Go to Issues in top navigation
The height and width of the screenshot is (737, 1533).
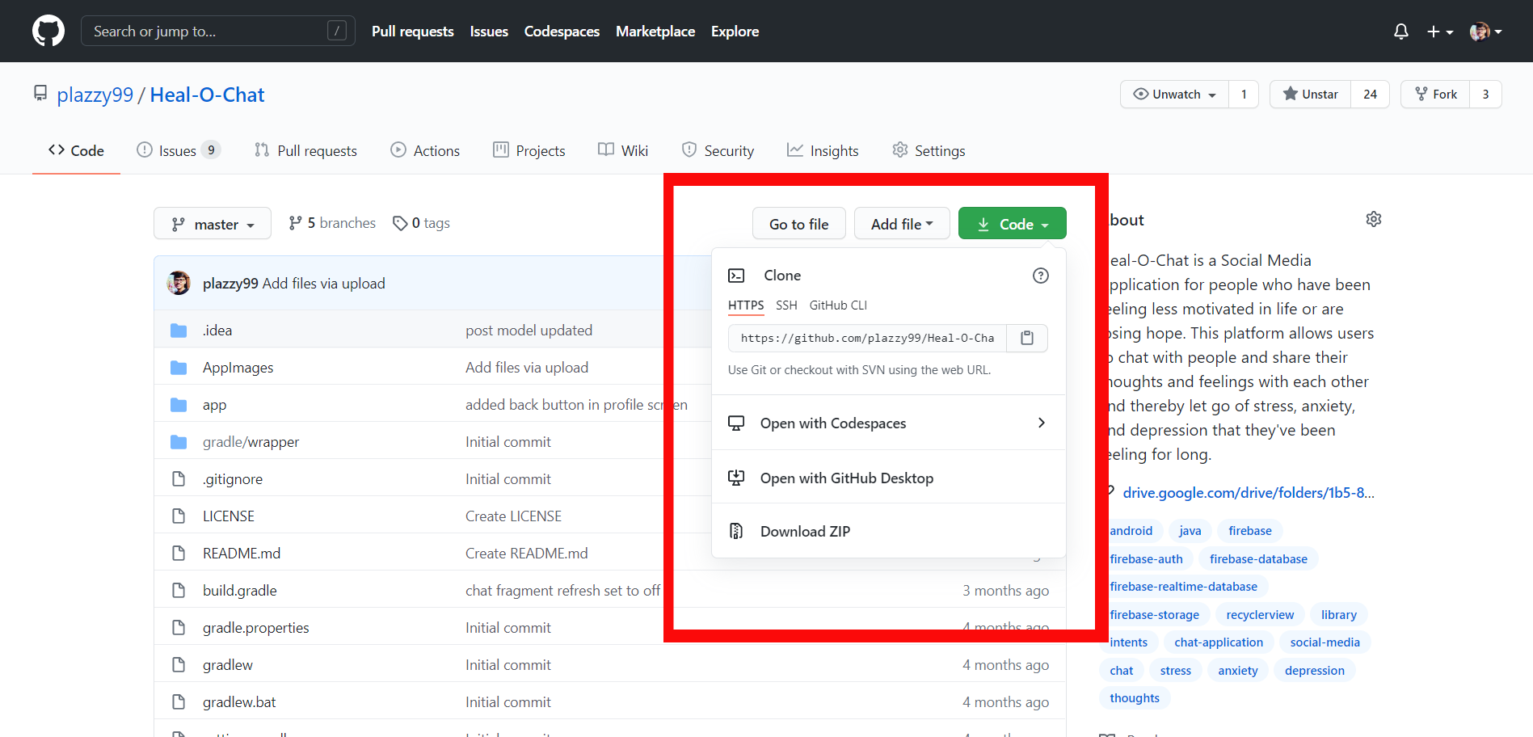(x=489, y=32)
